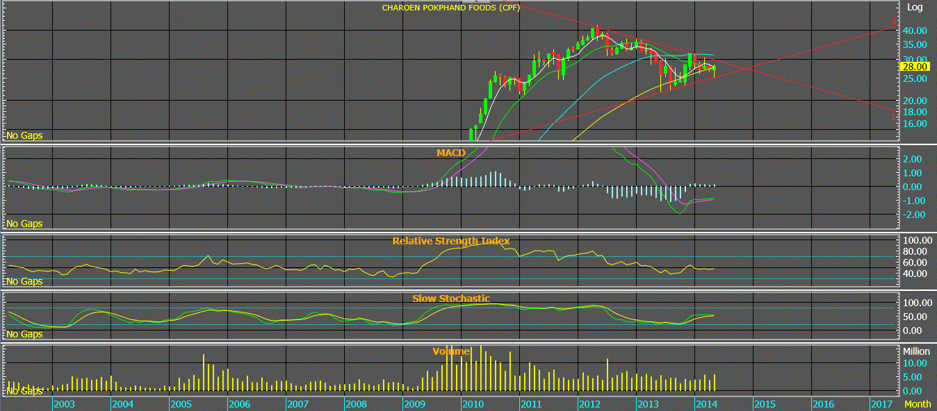Click the MACD panel title
Viewport: 937px width, 411px height.
450,153
